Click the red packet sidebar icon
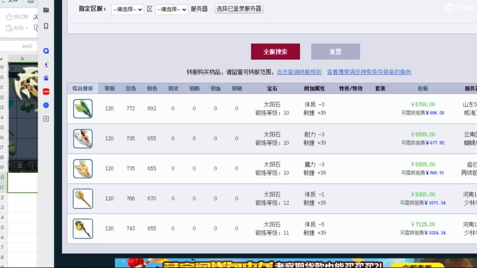 point(46,91)
